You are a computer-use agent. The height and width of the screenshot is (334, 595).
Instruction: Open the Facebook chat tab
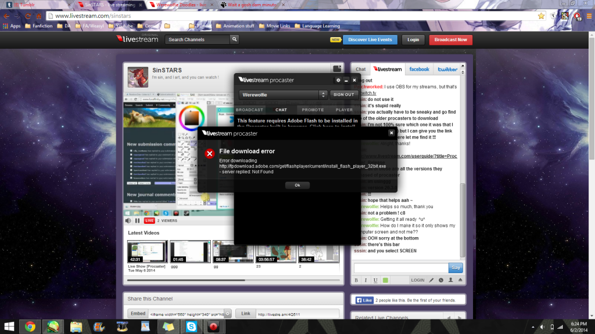(x=419, y=69)
